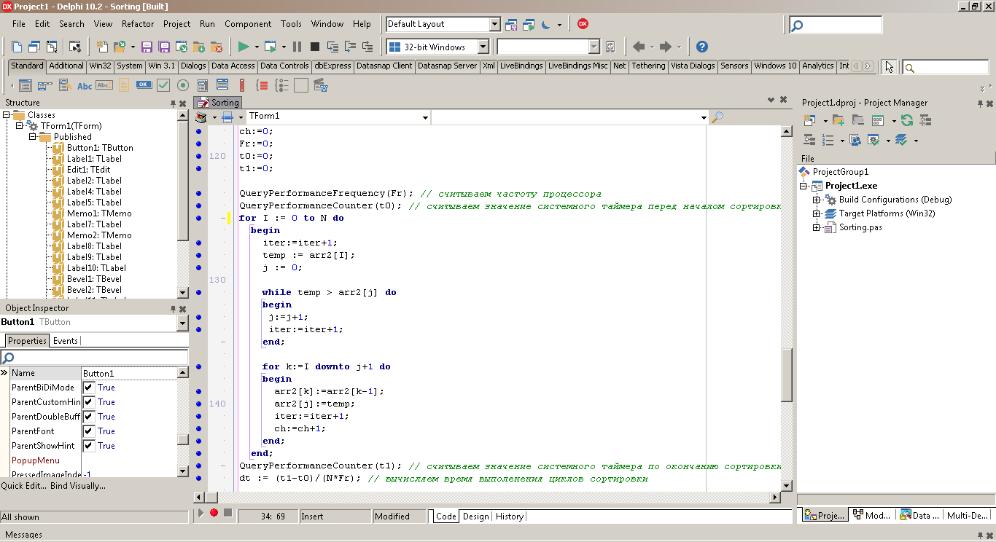Open the 32-bit Windows platform dropdown
The image size is (996, 542).
tap(483, 47)
